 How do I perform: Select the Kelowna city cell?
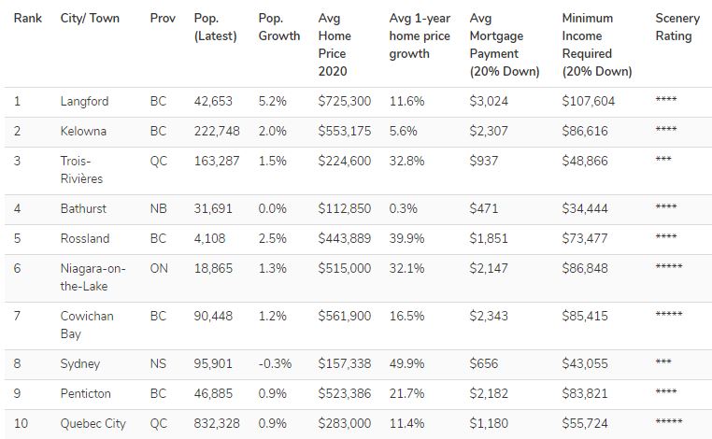pyautogui.click(x=83, y=131)
